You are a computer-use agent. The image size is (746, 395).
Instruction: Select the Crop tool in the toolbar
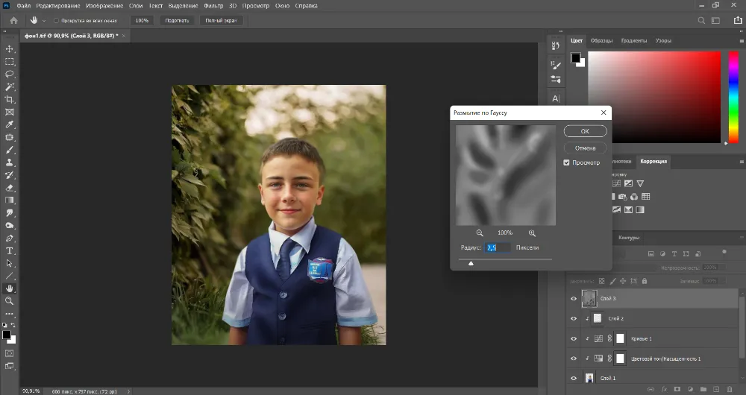click(x=10, y=99)
